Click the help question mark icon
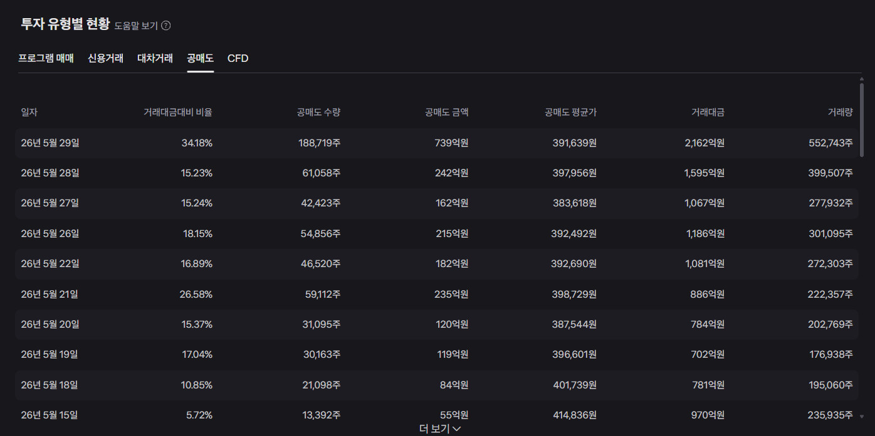The image size is (875, 436). (x=166, y=26)
